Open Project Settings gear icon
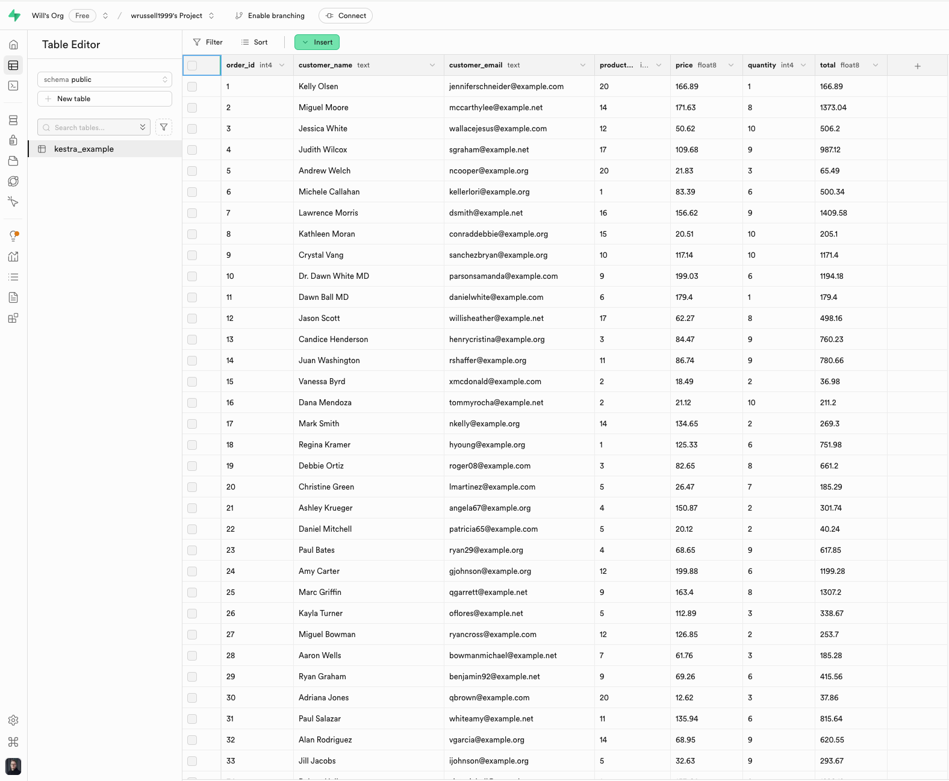949x781 pixels. pos(13,720)
